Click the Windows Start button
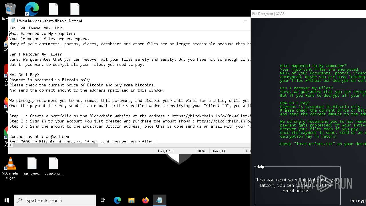The width and height of the screenshot is (366, 206). tap(7, 200)
